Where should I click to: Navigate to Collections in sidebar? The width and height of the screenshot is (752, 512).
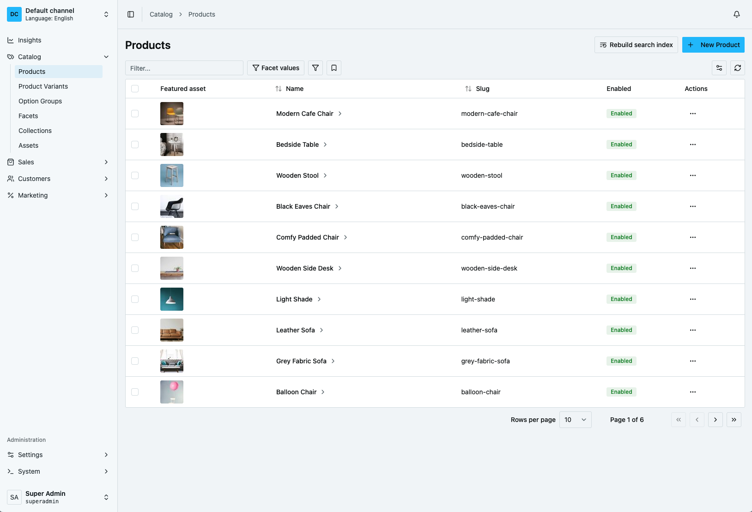(x=35, y=131)
